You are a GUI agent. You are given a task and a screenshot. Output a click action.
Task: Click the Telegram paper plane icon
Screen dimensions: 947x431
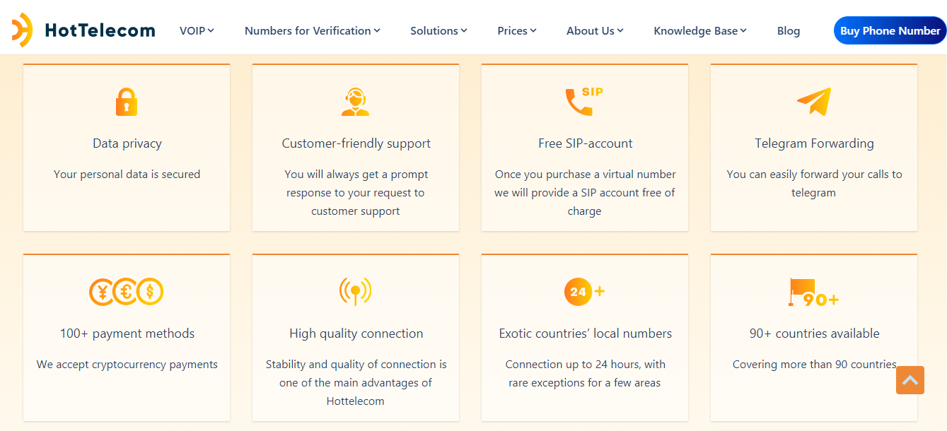813,101
